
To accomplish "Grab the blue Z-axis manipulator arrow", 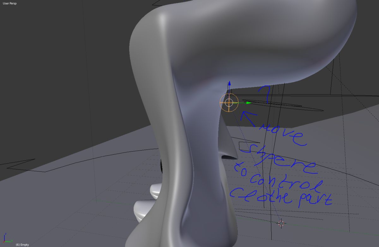I will pyautogui.click(x=229, y=84).
